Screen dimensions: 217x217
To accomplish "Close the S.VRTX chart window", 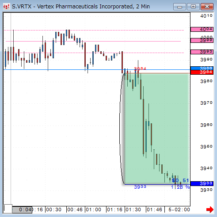I will click(207, 7).
